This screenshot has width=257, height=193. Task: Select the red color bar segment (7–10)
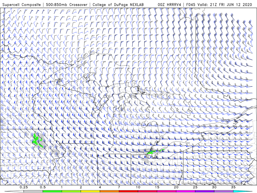click(128, 191)
